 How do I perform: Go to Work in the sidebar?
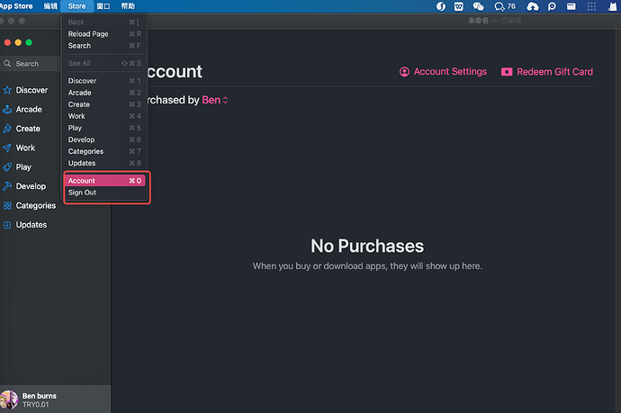26,148
